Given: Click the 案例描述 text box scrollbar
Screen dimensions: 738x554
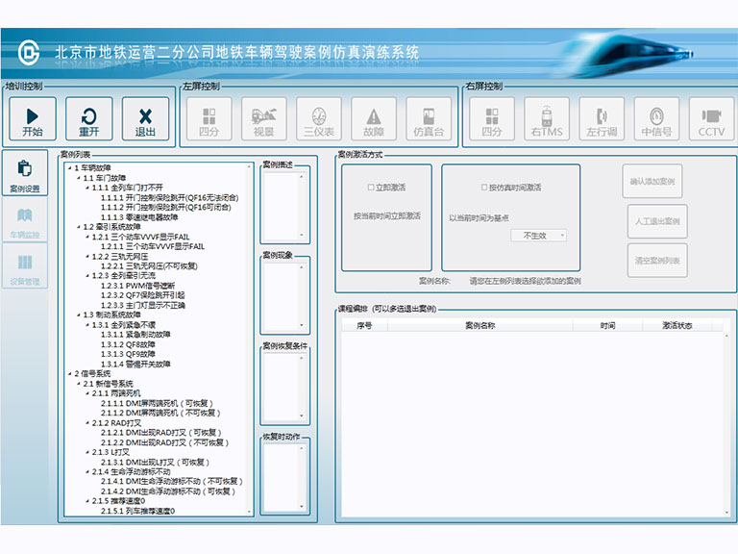Looking at the screenshot, I should tap(302, 206).
